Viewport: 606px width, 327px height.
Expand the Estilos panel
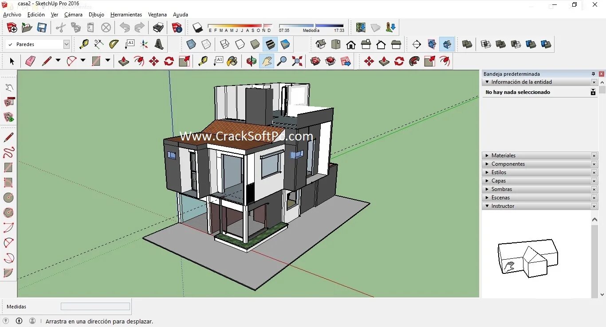point(540,172)
